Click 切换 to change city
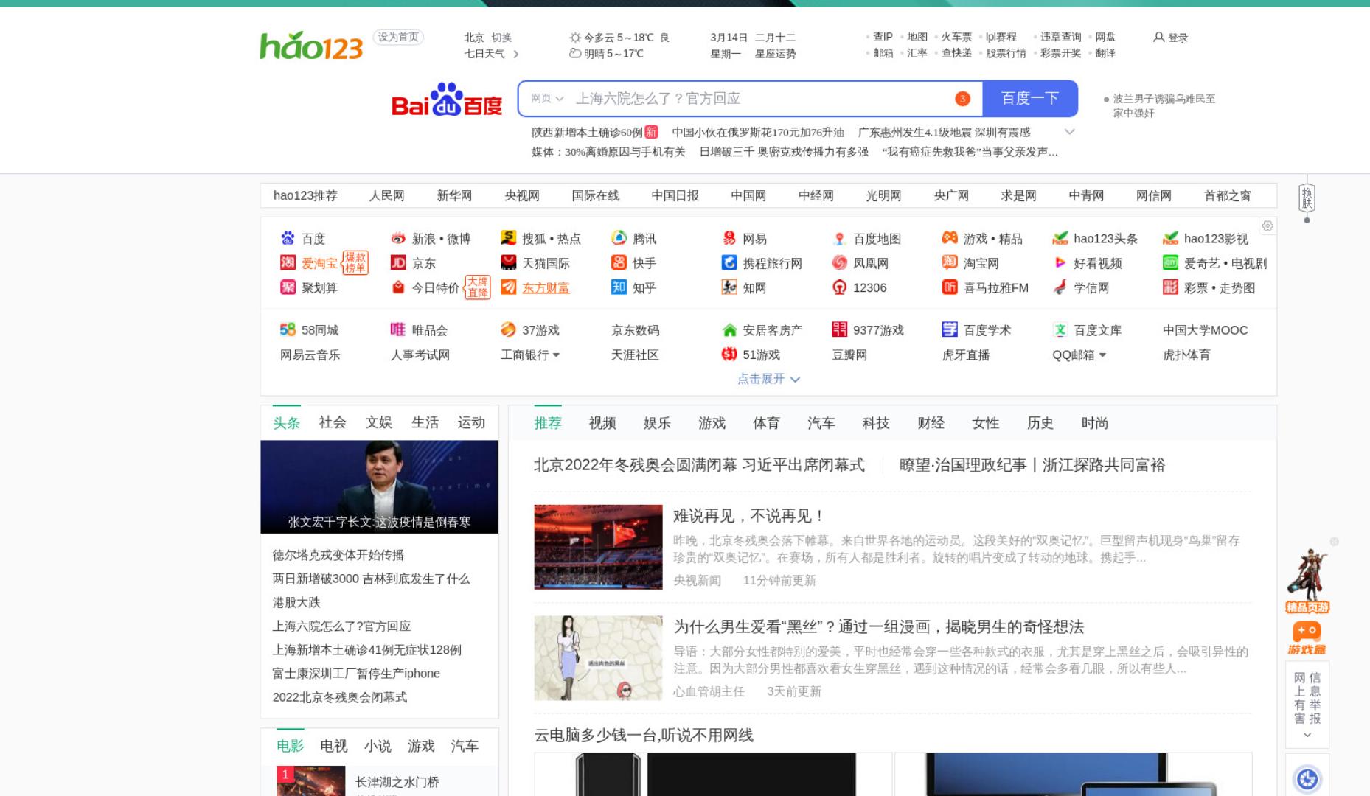Image resolution: width=1370 pixels, height=796 pixels. point(501,38)
